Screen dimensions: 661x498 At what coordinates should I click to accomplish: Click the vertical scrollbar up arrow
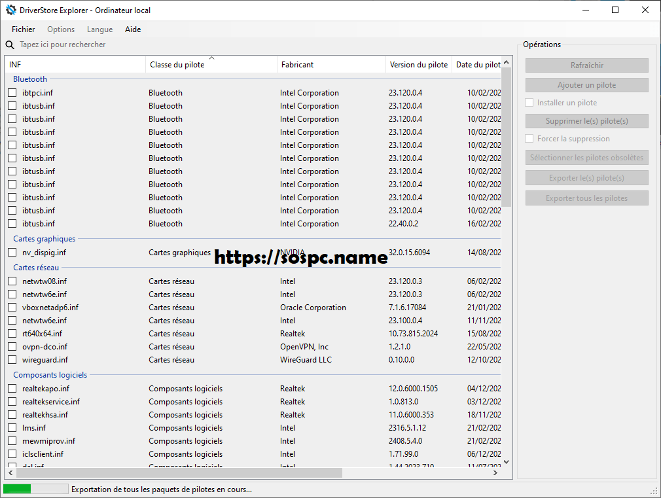(507, 62)
